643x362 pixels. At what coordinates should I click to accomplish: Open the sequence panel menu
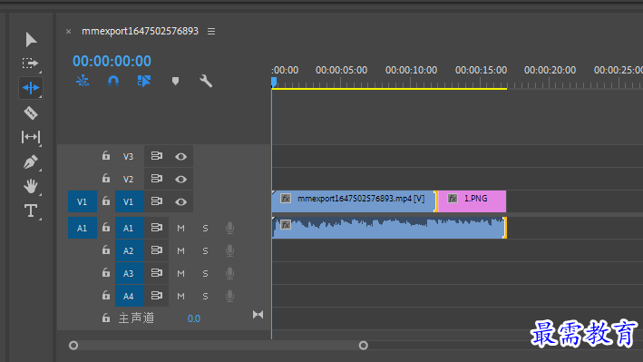(x=211, y=31)
